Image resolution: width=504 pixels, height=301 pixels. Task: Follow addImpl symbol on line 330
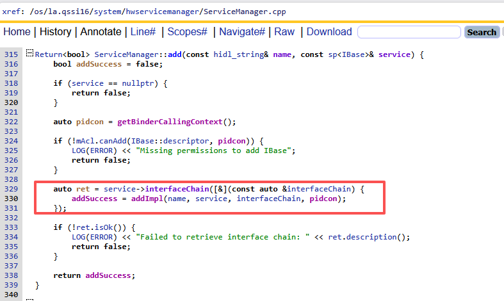[x=147, y=199]
